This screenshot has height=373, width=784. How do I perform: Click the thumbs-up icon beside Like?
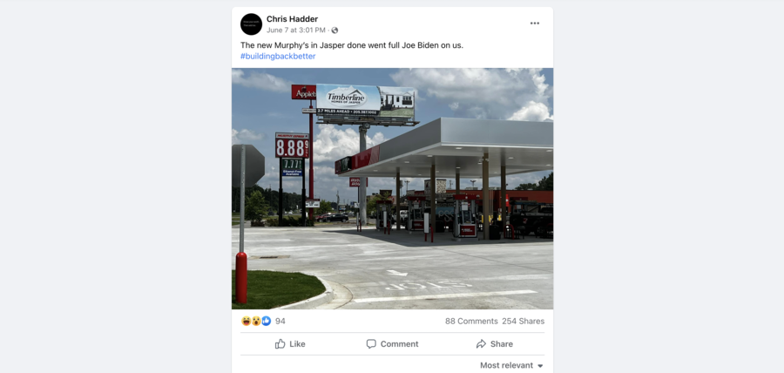pyautogui.click(x=280, y=344)
